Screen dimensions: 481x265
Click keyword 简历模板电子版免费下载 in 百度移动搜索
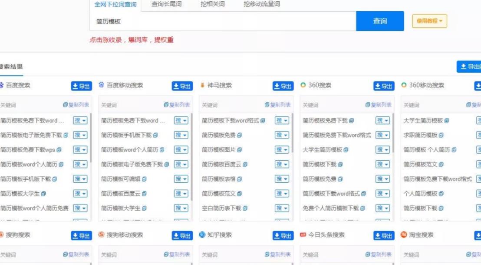coord(132,165)
